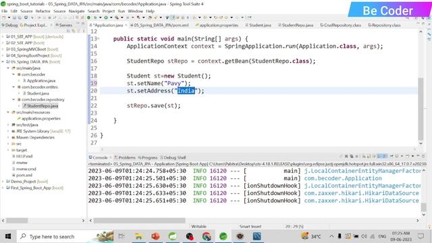
Task: Toggle Link with Editor in Project Explorer
Action: point(74,31)
